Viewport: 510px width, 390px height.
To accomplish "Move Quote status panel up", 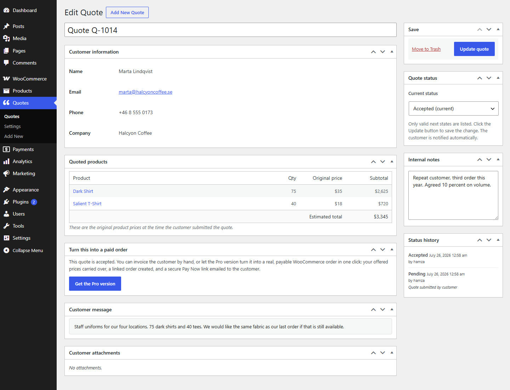I will (x=480, y=78).
